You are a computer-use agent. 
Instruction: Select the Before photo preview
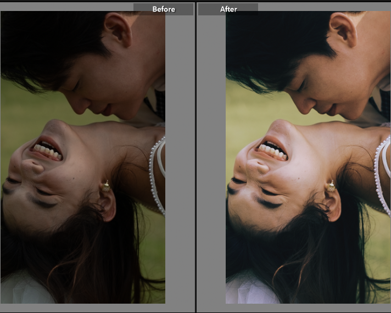[83, 157]
